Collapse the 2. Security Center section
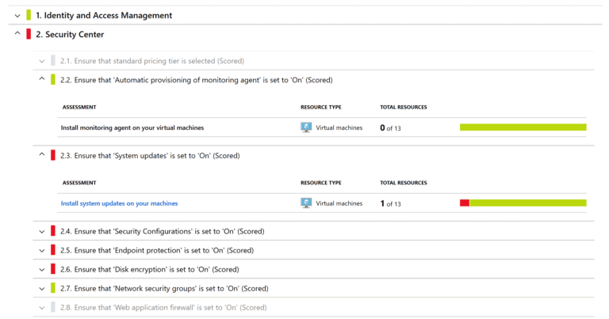Image resolution: width=609 pixels, height=319 pixels. click(17, 33)
